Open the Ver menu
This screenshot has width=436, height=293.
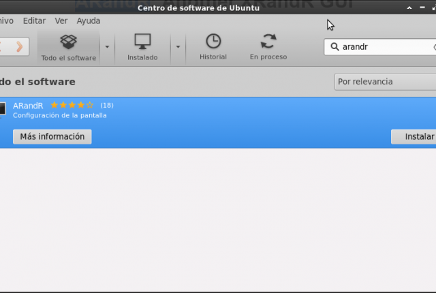(x=61, y=21)
